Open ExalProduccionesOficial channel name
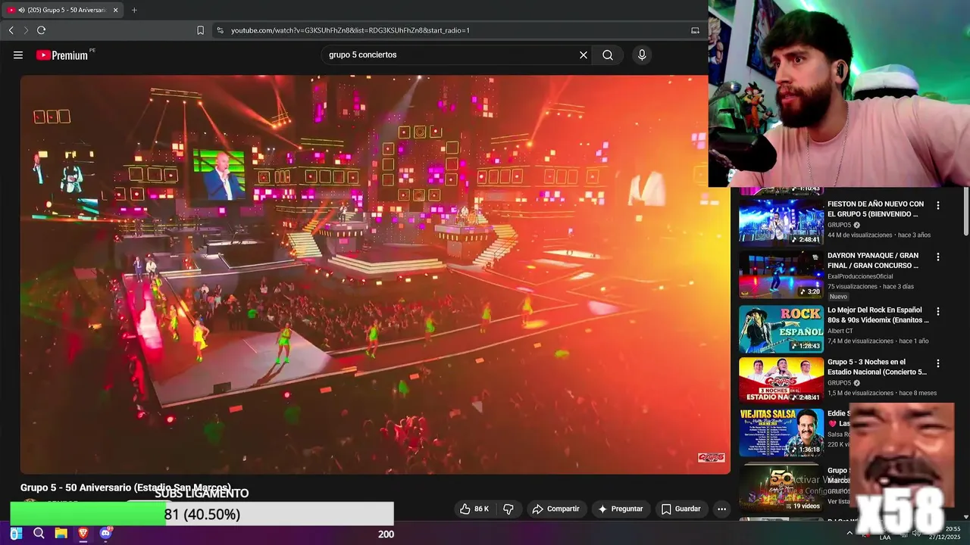970x545 pixels. tap(860, 276)
